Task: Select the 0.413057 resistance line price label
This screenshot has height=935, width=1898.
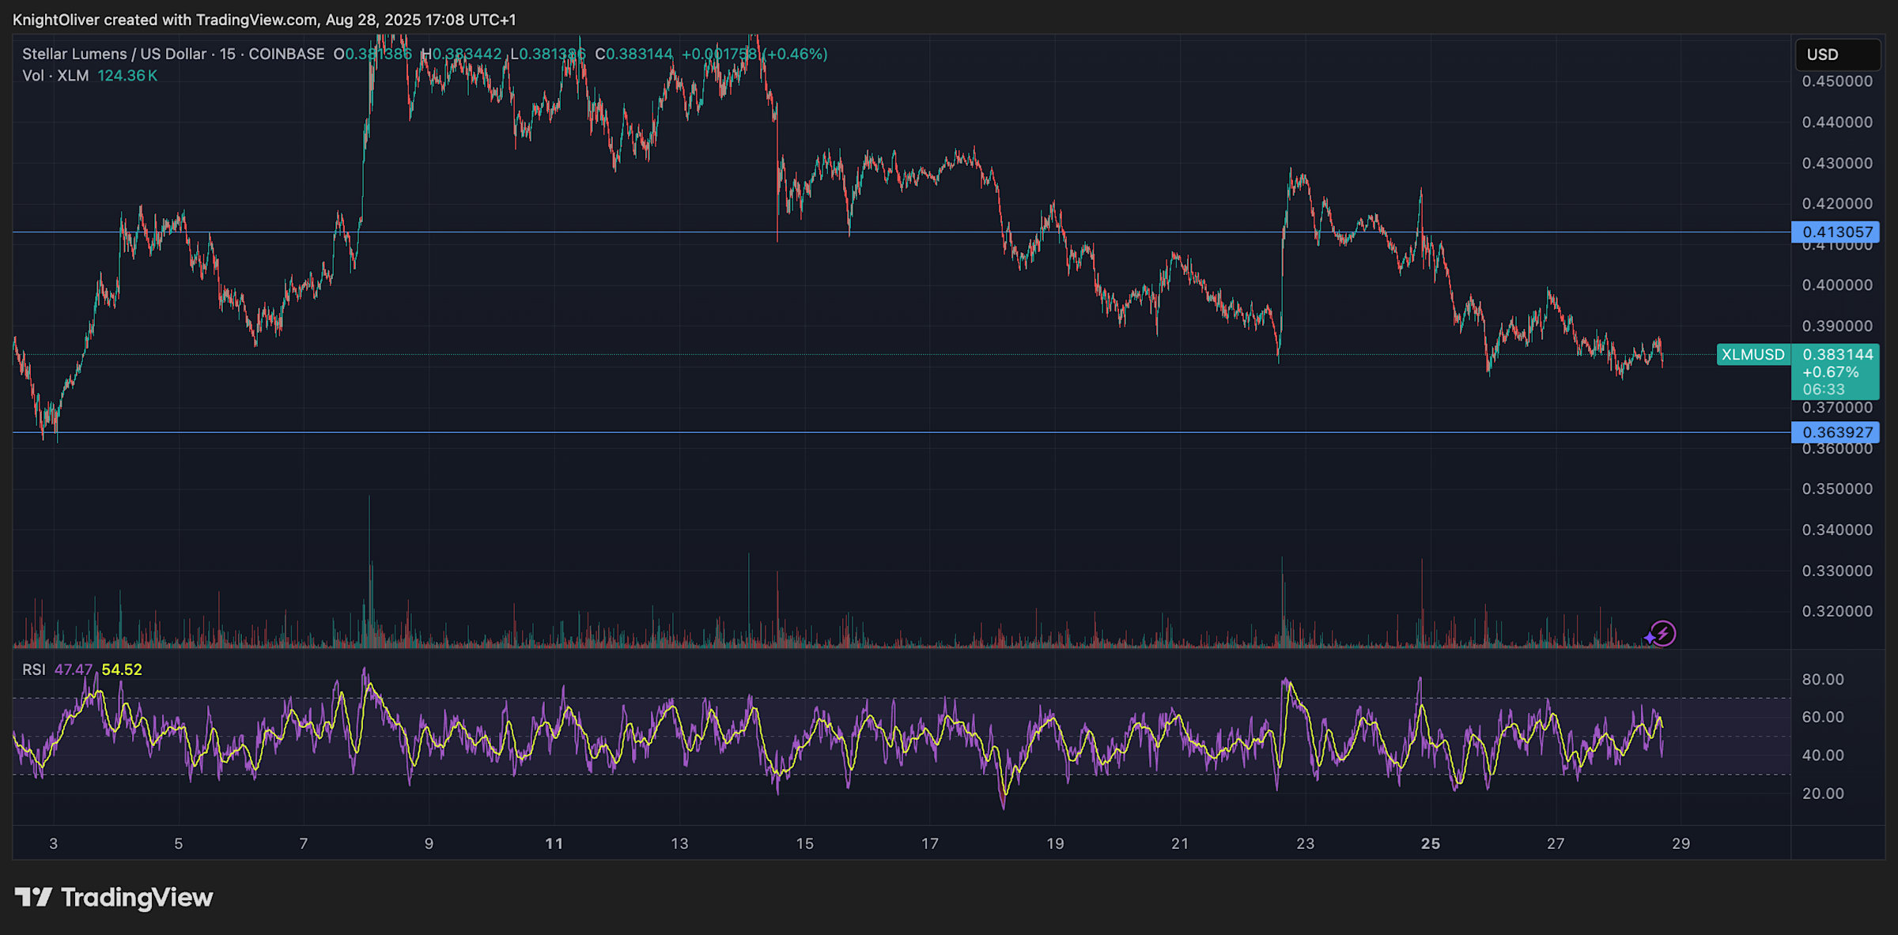Action: 1836,232
